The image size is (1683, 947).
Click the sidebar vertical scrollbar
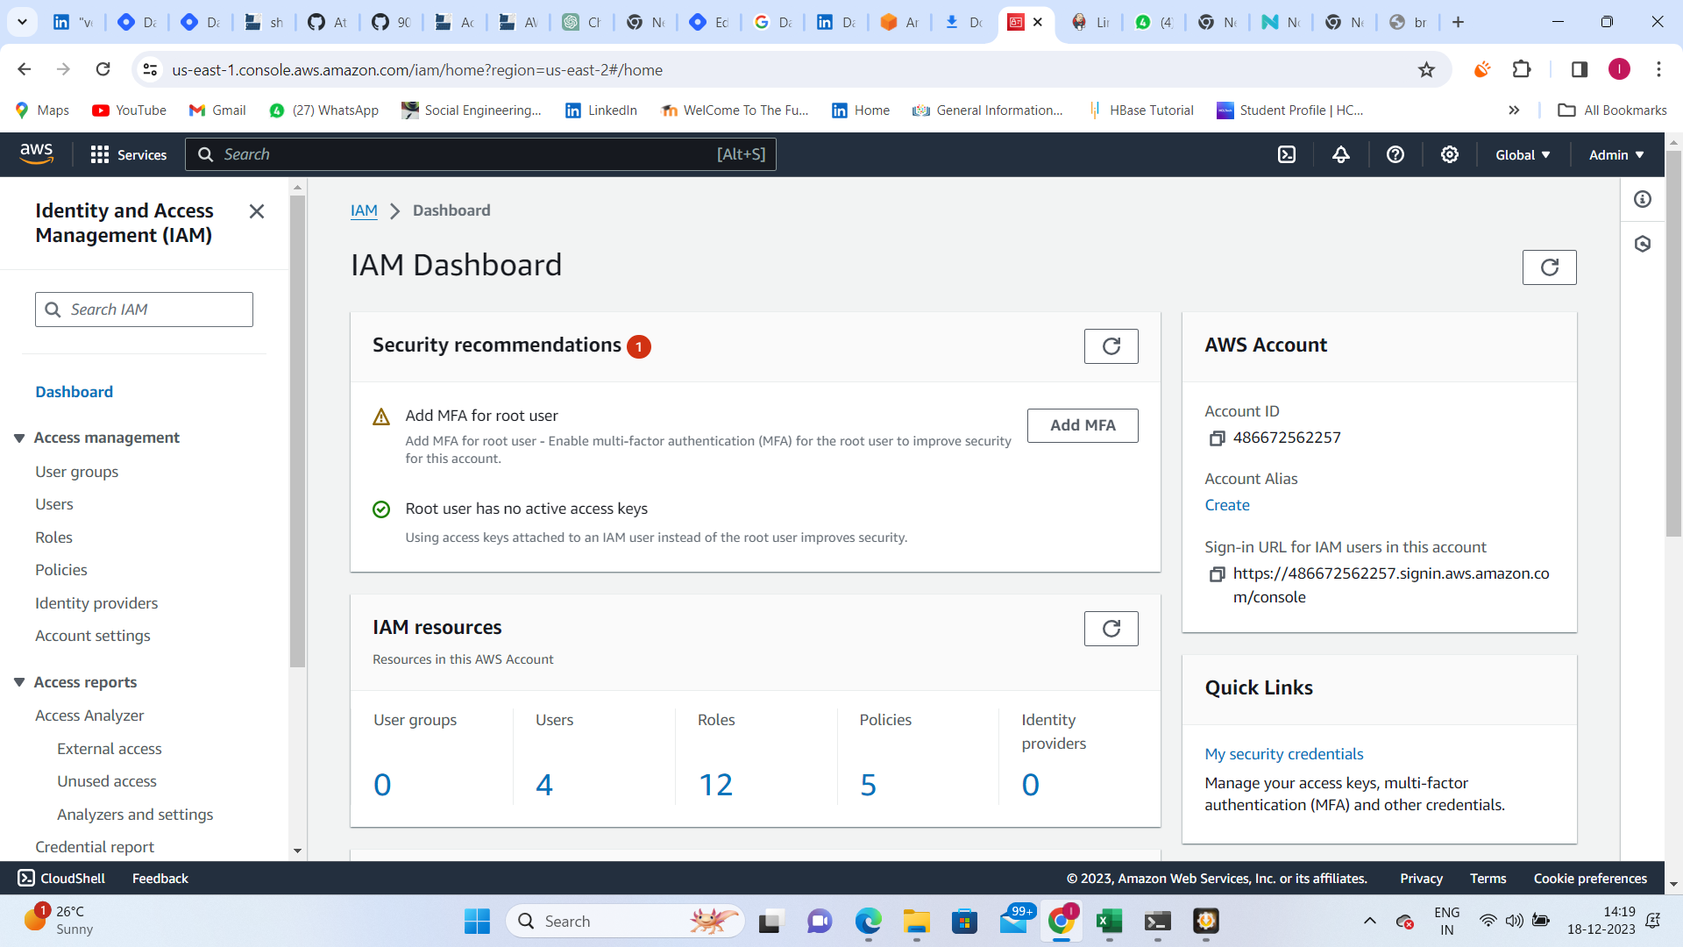298,430
